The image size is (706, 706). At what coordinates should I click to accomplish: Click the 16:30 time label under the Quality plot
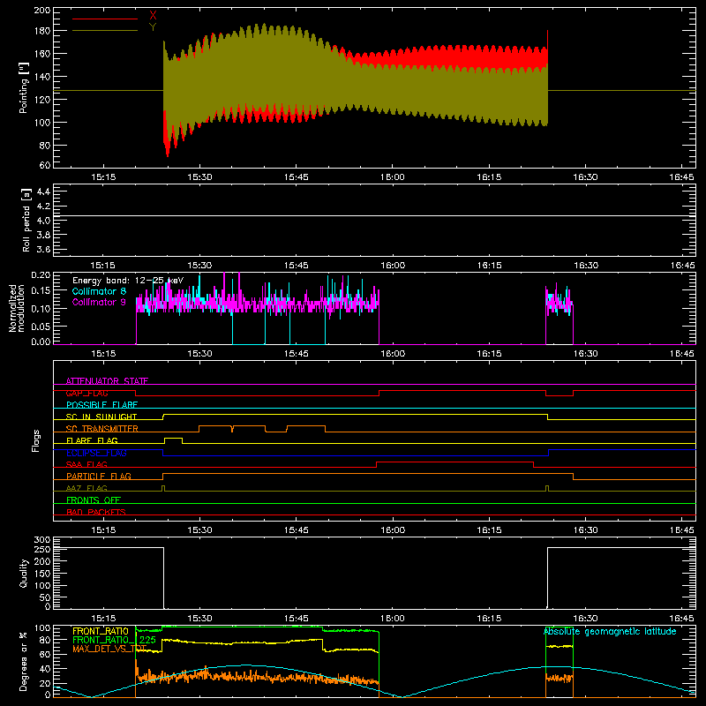585,619
